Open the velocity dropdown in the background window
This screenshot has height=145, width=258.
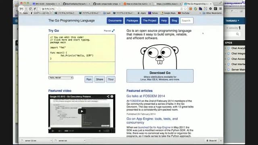[x=232, y=28]
